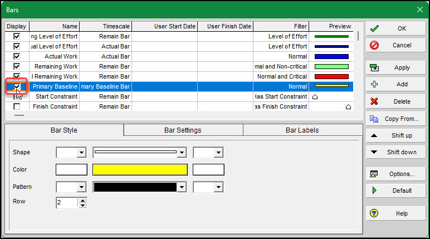
Task: Click Has Start Constraint filter cell
Action: click(281, 96)
